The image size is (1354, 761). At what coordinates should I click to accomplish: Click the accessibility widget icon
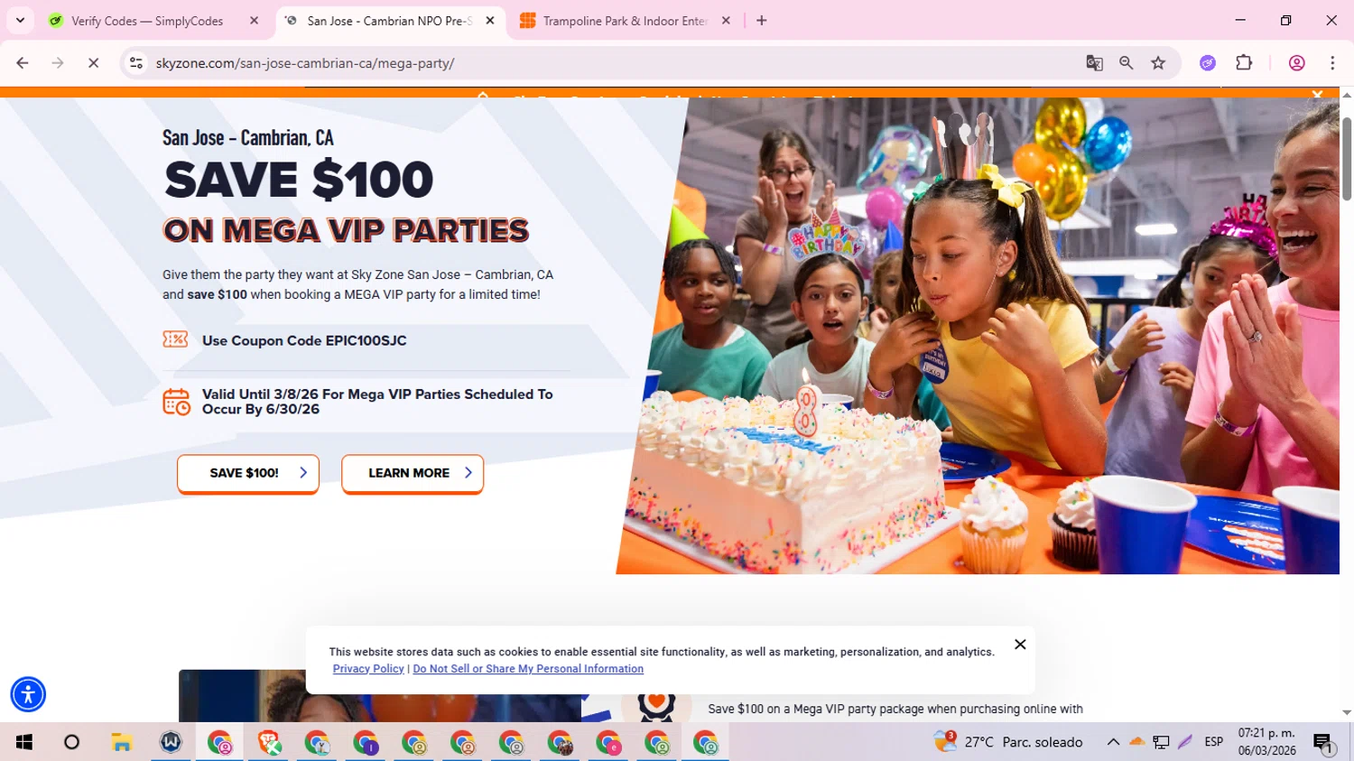coord(28,694)
